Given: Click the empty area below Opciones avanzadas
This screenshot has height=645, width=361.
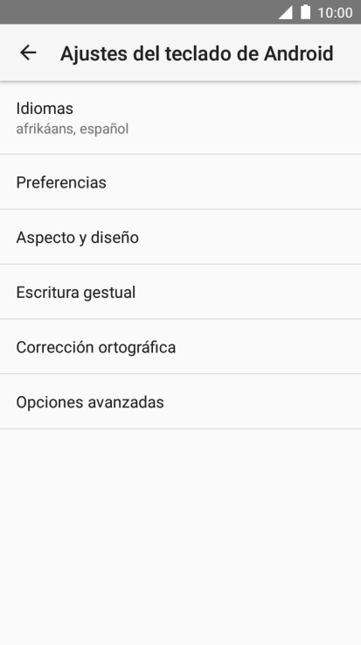Looking at the screenshot, I should (180, 537).
